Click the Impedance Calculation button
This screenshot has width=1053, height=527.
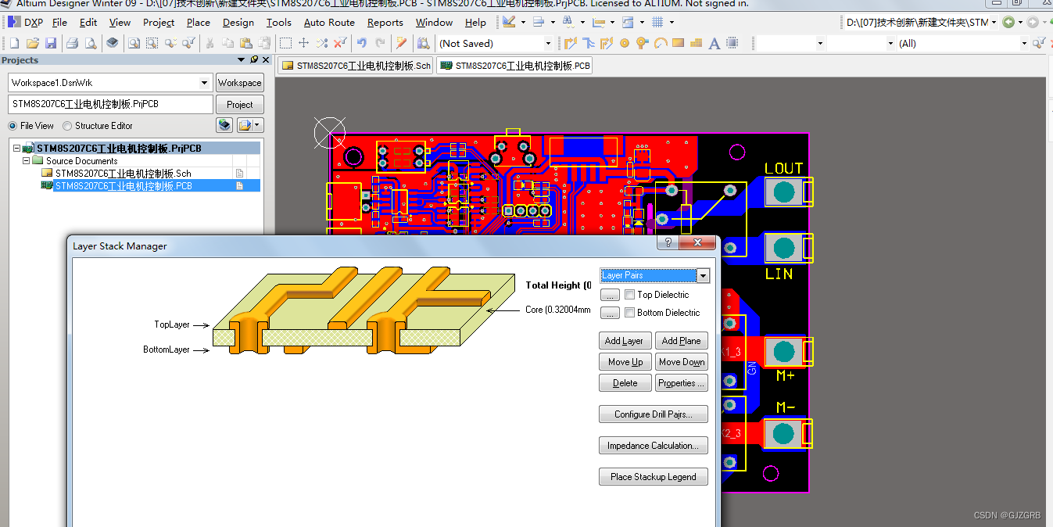(654, 446)
